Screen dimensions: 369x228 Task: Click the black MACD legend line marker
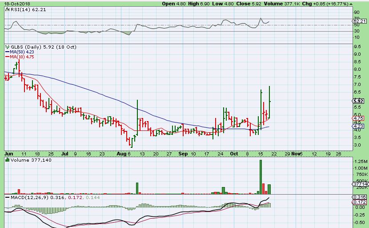click(7, 197)
